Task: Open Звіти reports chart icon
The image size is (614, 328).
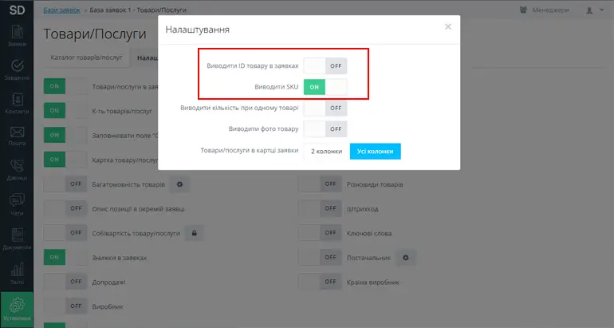Action: pyautogui.click(x=17, y=274)
